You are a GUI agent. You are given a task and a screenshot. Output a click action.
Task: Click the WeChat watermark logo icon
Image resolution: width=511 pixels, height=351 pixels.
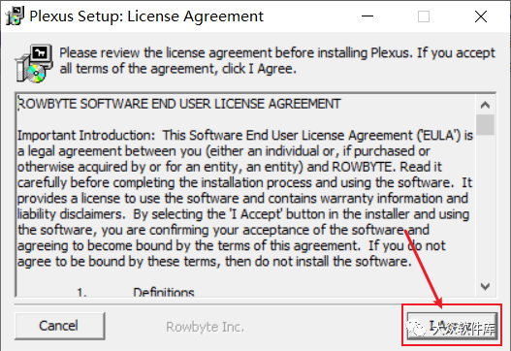(417, 328)
